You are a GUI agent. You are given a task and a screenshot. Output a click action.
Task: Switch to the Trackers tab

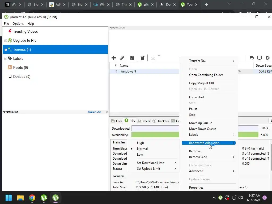tap(161, 121)
